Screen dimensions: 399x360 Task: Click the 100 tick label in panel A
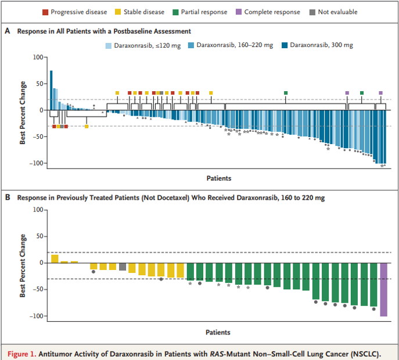(38, 57)
